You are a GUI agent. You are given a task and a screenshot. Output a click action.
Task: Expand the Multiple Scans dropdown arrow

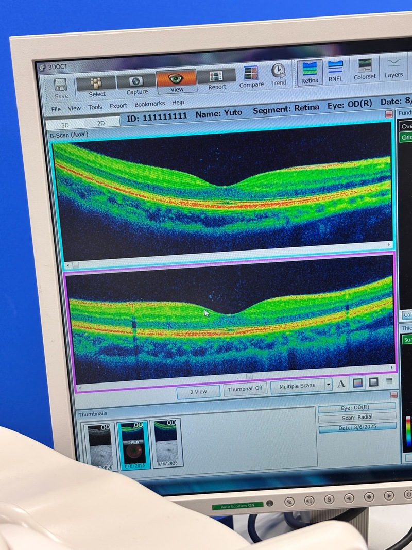(329, 385)
